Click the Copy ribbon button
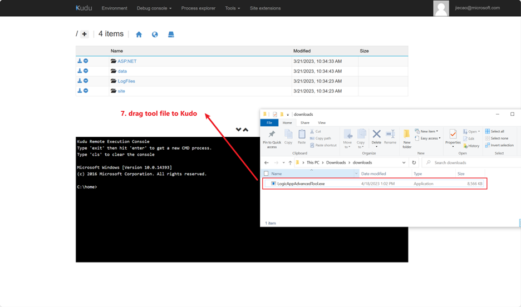This screenshot has width=521, height=307. coord(288,137)
